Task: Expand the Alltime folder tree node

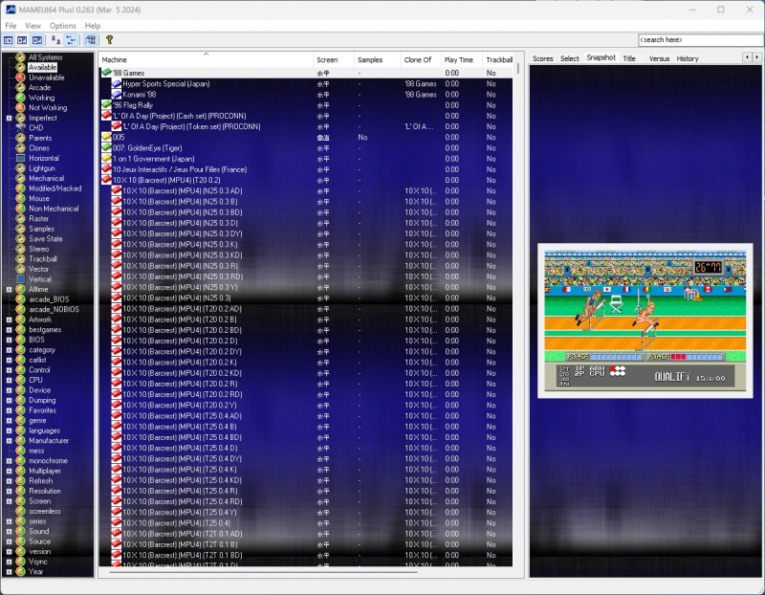Action: [x=9, y=290]
